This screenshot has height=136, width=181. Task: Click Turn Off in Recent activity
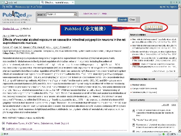point(165,105)
